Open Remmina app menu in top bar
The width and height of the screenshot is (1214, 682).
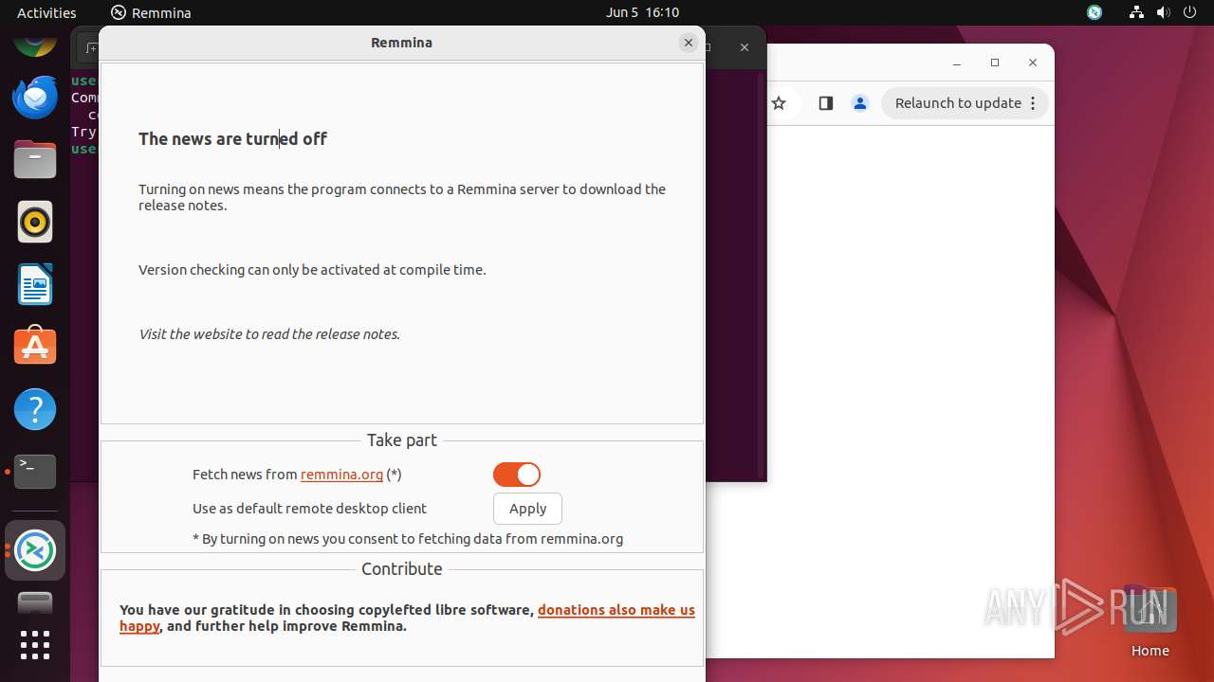point(151,12)
